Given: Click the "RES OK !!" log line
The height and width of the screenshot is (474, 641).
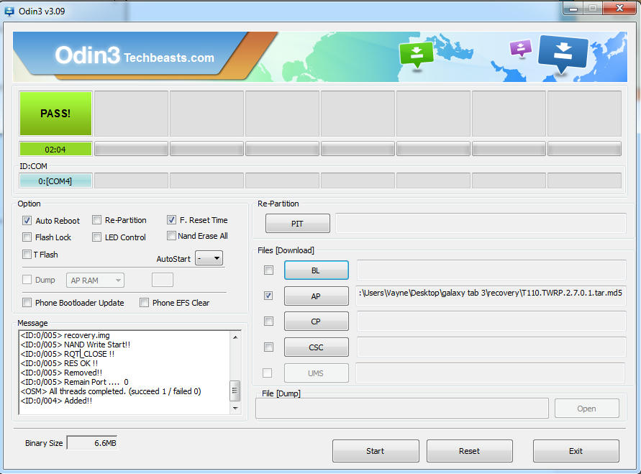Looking at the screenshot, I should tap(59, 363).
